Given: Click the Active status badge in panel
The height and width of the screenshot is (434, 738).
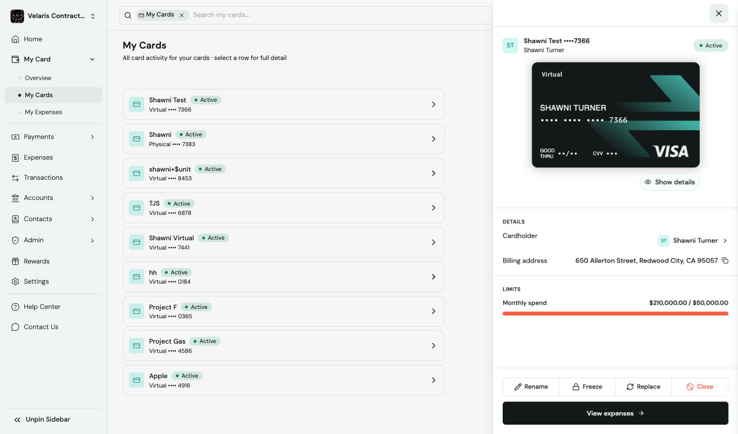Looking at the screenshot, I should [x=711, y=45].
